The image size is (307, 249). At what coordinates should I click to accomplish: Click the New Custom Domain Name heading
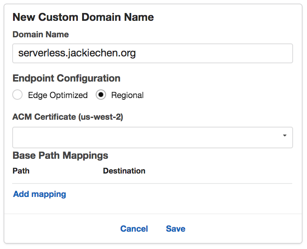[83, 17]
